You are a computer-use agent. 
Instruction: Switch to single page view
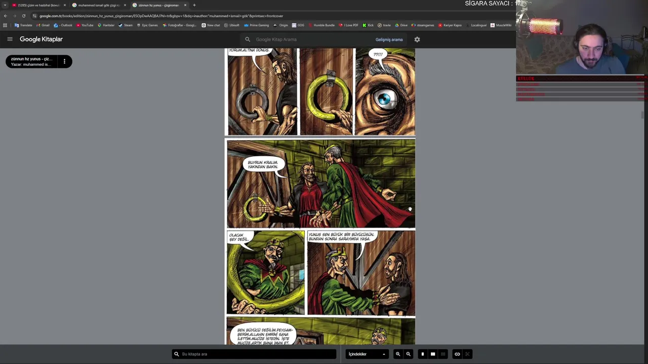pos(422,354)
